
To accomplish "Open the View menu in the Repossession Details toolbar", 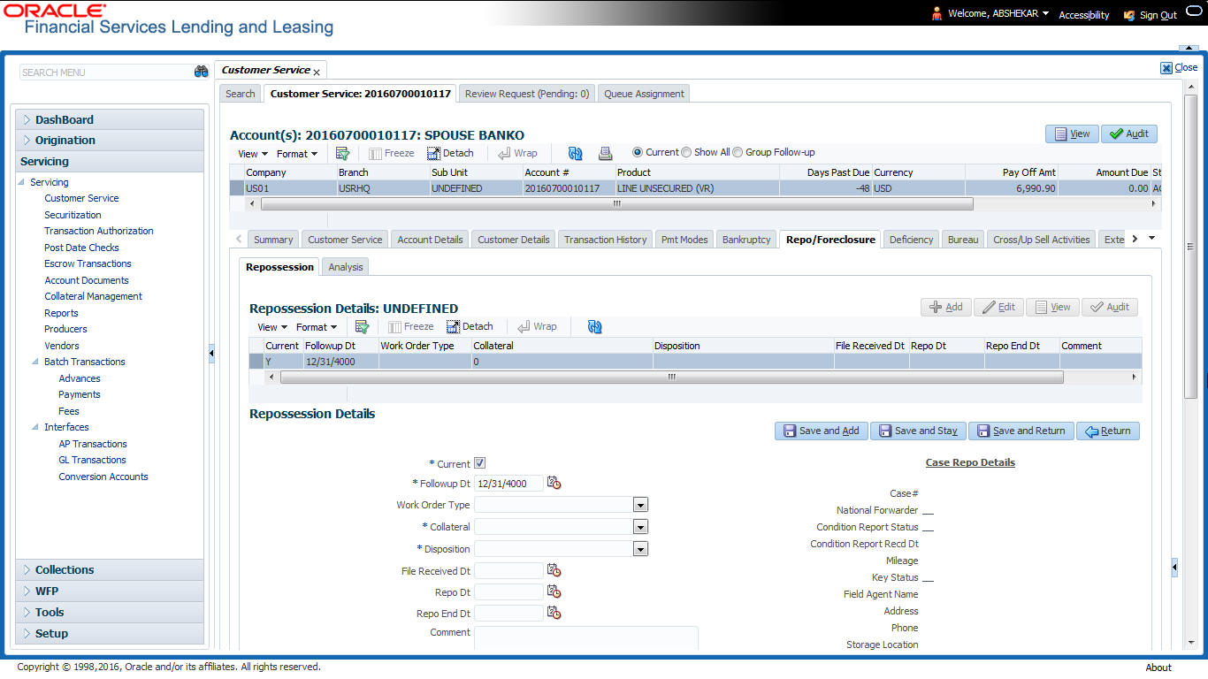I will 272,327.
